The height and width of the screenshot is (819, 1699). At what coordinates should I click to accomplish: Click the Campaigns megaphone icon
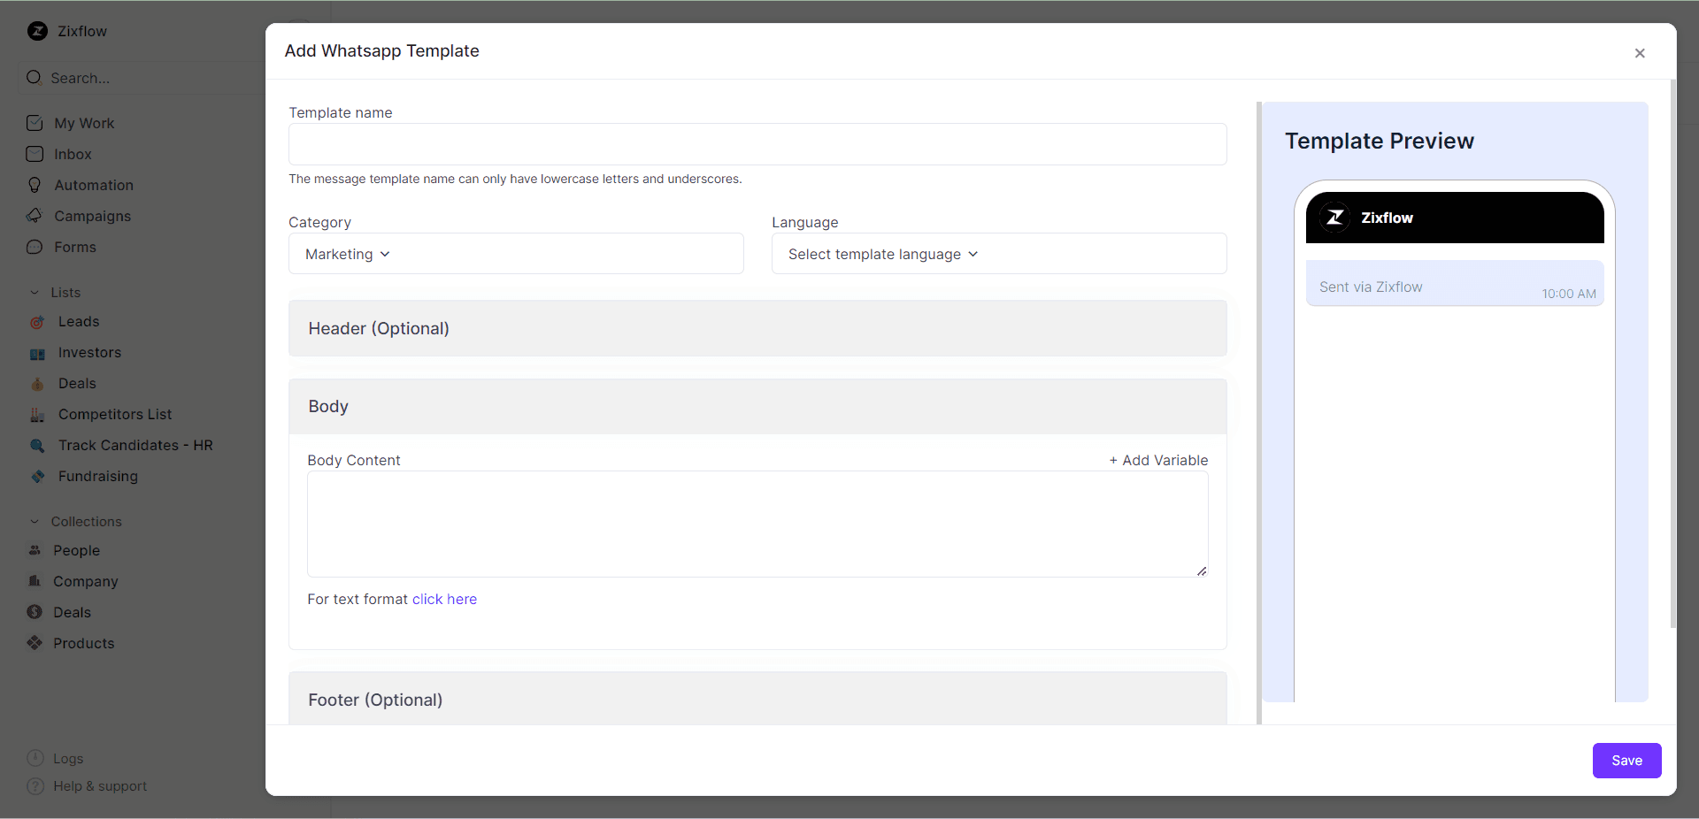[x=35, y=216]
